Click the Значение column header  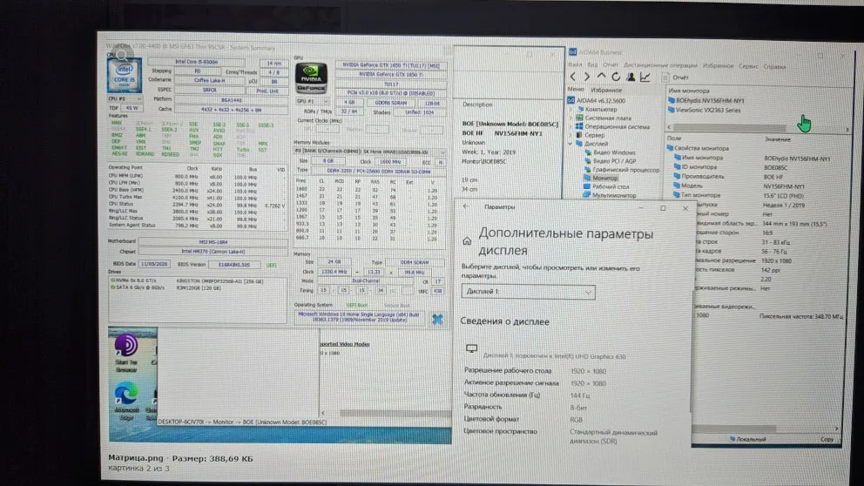(777, 139)
